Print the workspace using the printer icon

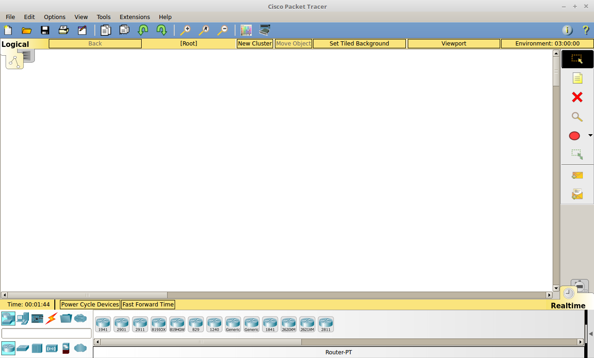(64, 31)
